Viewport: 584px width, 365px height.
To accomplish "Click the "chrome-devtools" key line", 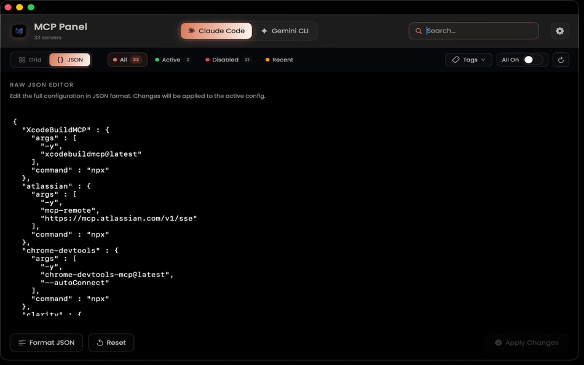I will [x=70, y=250].
